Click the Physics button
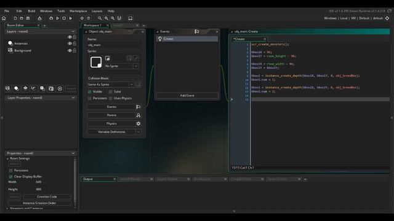The width and height of the screenshot is (394, 221). point(111,123)
